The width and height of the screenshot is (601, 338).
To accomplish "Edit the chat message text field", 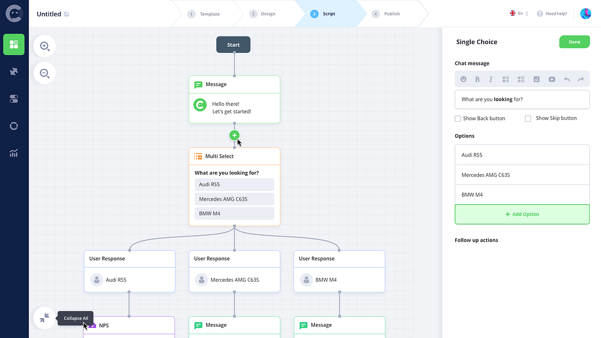I will [522, 99].
